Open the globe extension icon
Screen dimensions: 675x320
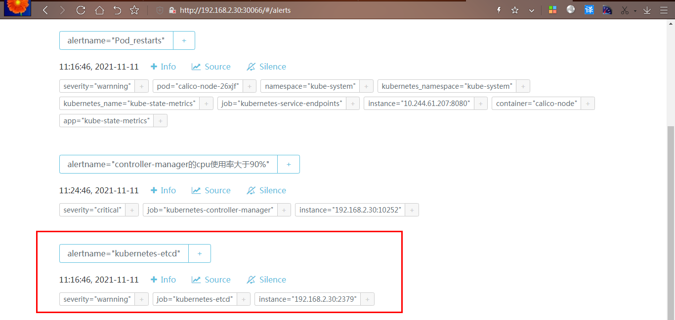click(x=571, y=9)
